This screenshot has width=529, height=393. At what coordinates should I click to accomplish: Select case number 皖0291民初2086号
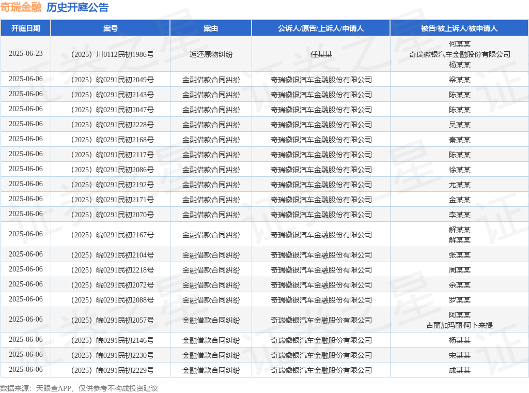(x=112, y=170)
